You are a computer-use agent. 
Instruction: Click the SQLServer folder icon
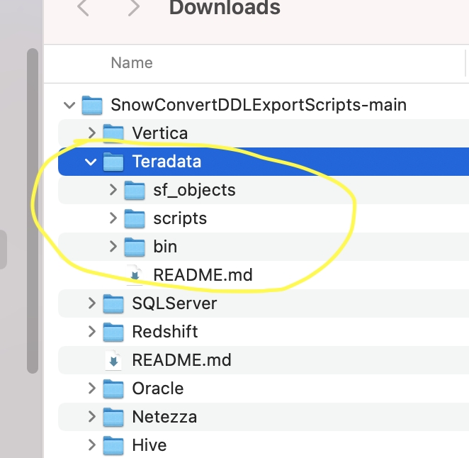tap(113, 303)
